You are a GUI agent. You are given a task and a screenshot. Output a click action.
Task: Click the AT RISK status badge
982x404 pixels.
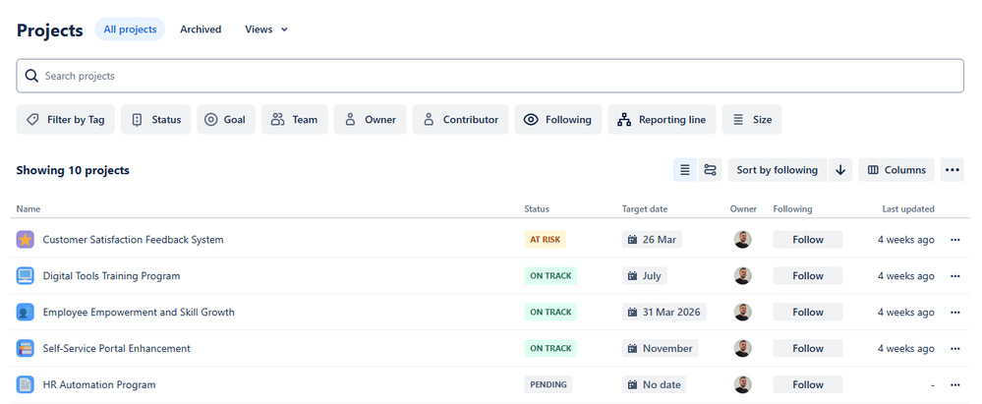[545, 239]
